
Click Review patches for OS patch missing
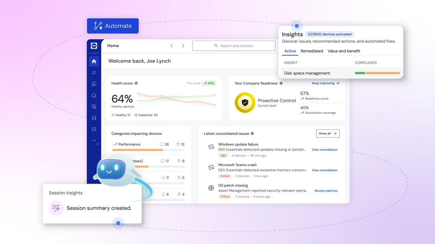pos(326,191)
